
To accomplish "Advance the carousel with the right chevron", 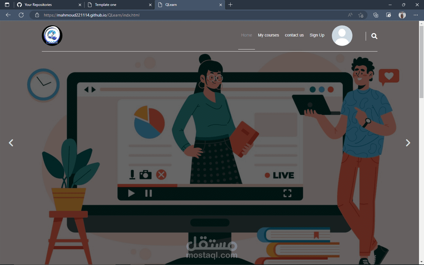I will pyautogui.click(x=408, y=143).
